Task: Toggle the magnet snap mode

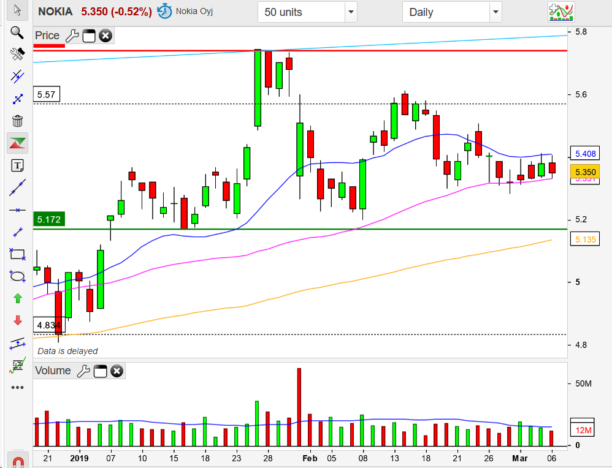Action: tap(17, 461)
